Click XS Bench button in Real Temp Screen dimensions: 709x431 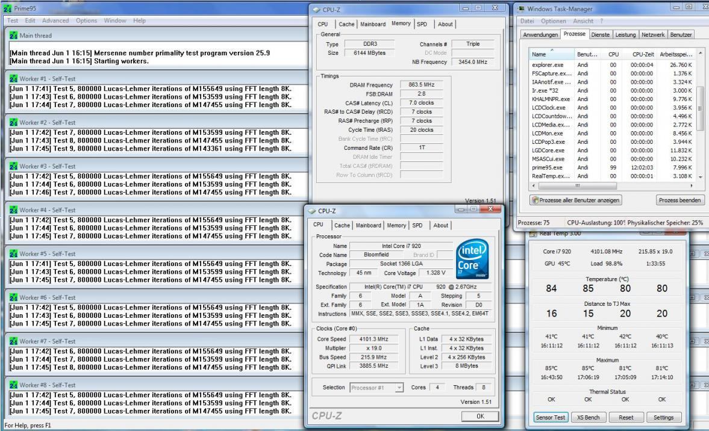(588, 417)
